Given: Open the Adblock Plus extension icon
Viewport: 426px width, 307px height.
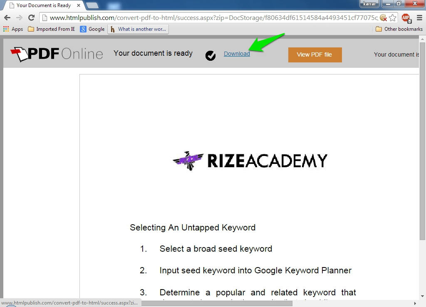Looking at the screenshot, I should coord(406,18).
